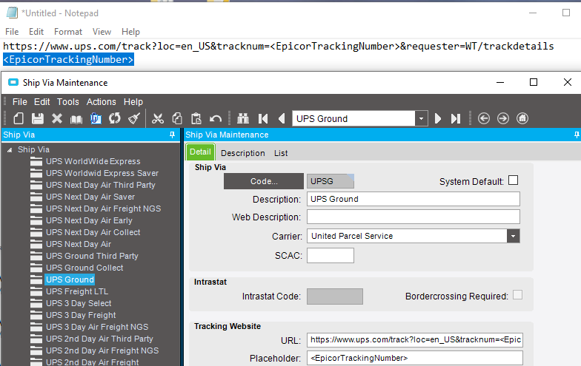Open the Format menu in Notepad
The image size is (581, 366).
[68, 32]
